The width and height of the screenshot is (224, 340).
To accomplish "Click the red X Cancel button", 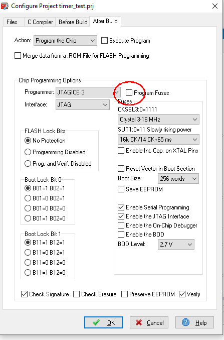I will (x=149, y=322).
